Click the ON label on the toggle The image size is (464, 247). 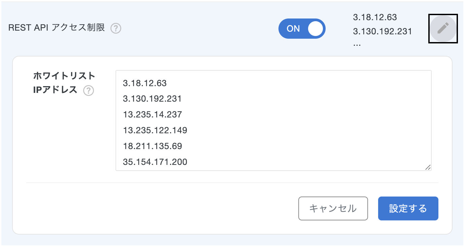[x=293, y=29]
